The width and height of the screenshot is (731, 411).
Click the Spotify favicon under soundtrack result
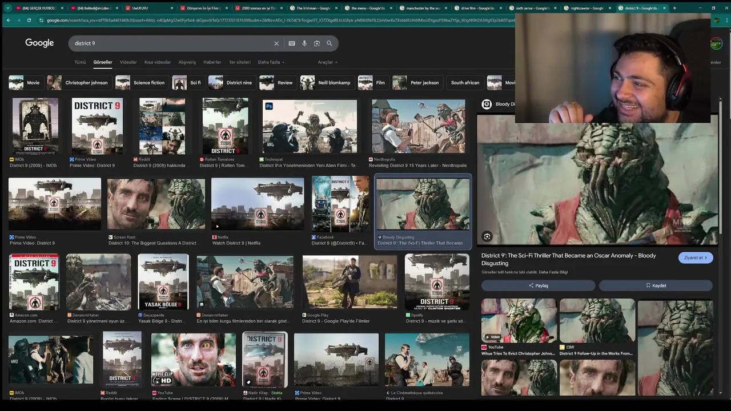[x=408, y=315]
